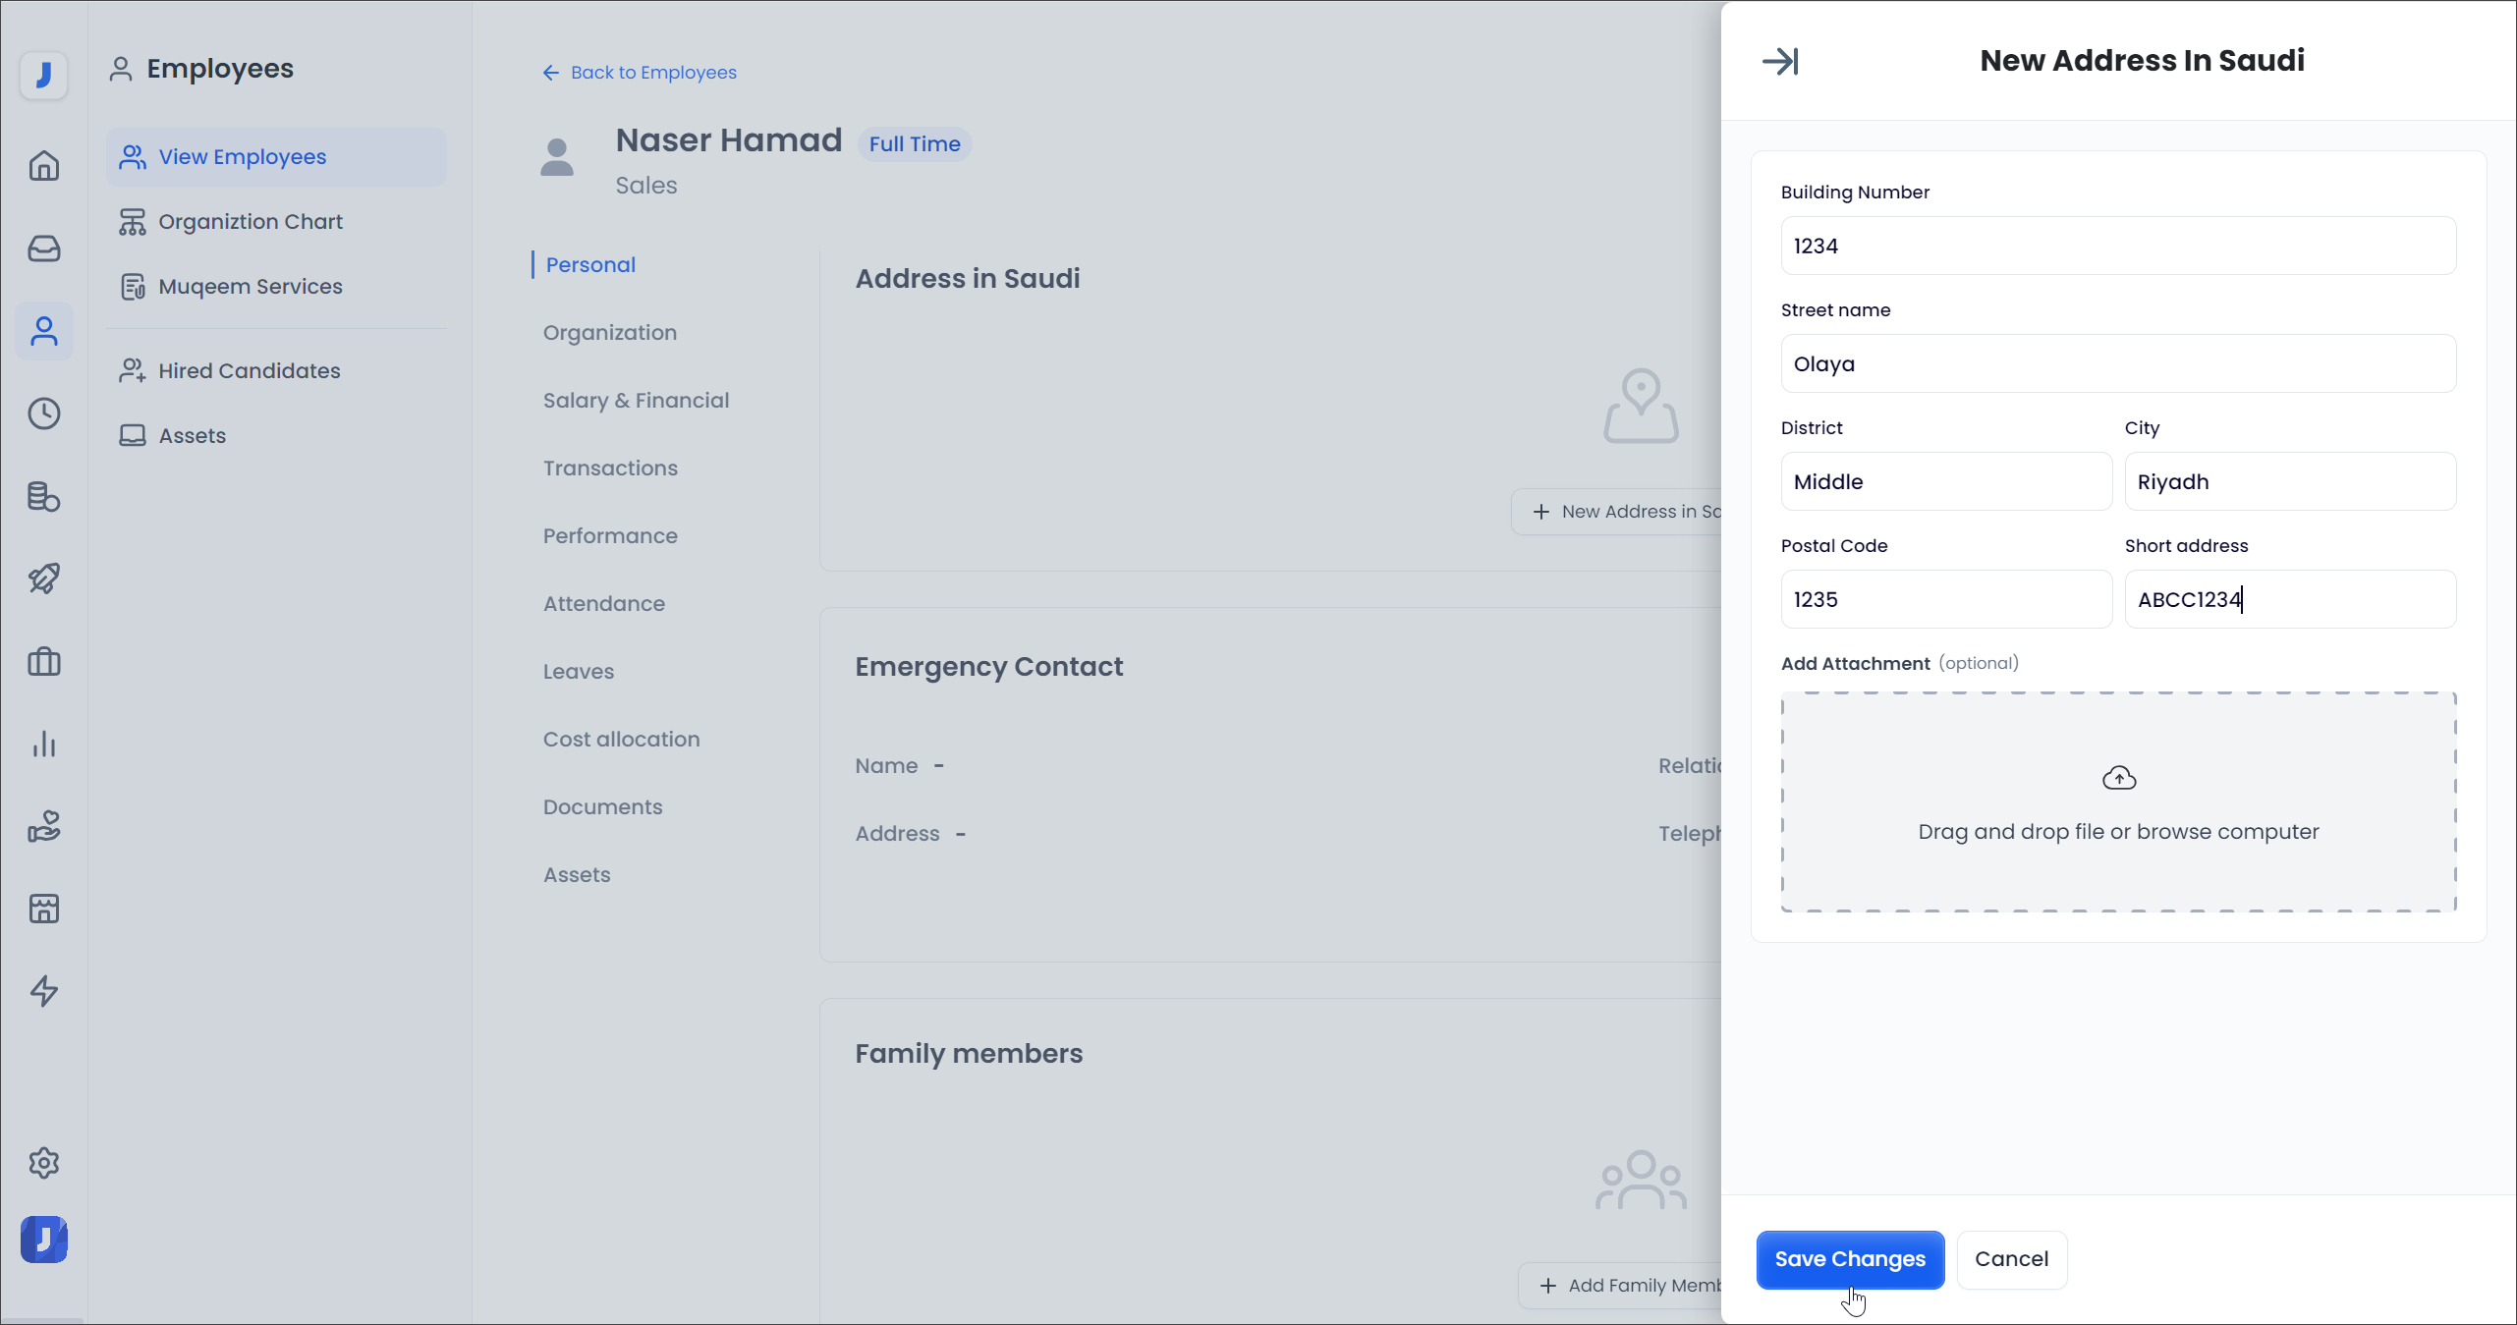
Task: Open Muqeem Services menu item
Action: 250,287
